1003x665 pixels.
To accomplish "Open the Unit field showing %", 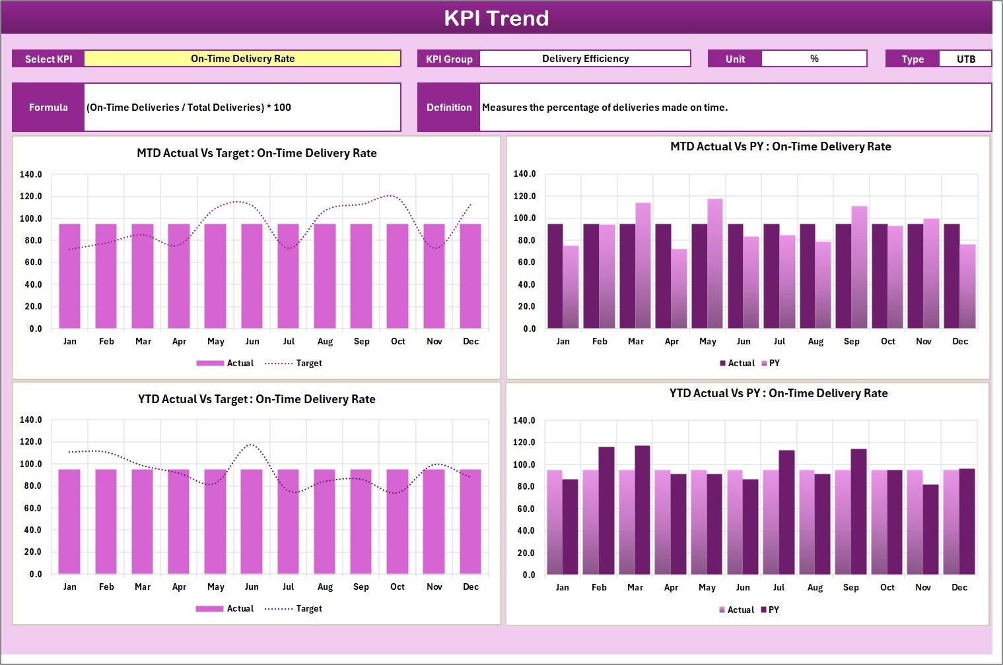I will [x=814, y=58].
